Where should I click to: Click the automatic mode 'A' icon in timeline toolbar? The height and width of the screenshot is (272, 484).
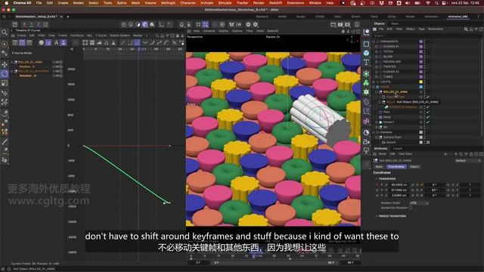point(56,42)
